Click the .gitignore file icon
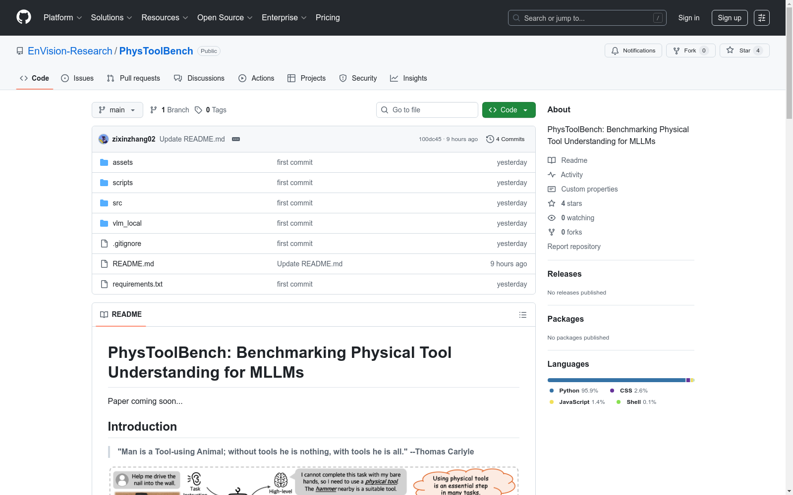The height and width of the screenshot is (495, 793). point(104,244)
